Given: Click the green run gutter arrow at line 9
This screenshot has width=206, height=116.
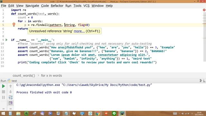Looking at the screenshot, I should click(x=6, y=40).
